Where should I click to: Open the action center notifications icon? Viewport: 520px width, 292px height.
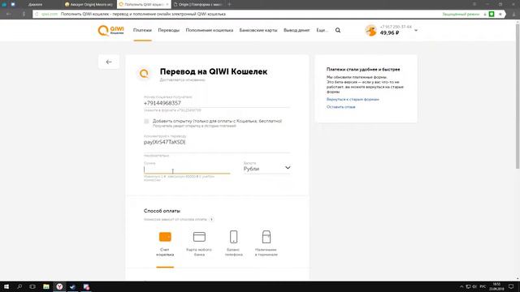pos(511,286)
